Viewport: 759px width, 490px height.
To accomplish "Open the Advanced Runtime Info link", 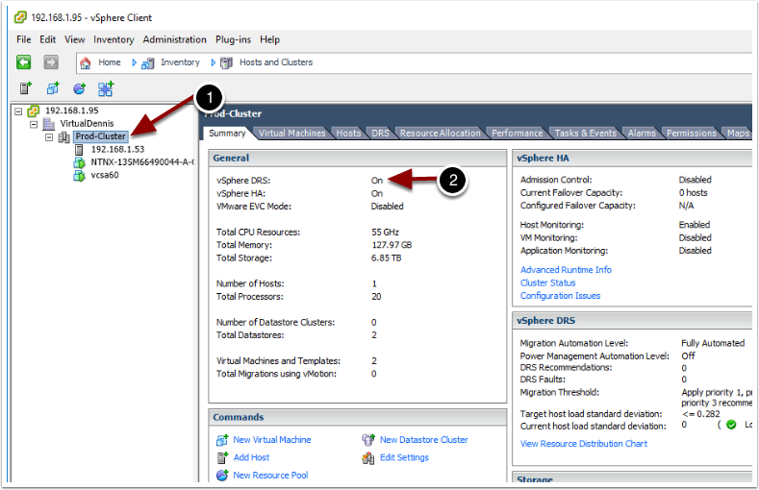I will (566, 270).
